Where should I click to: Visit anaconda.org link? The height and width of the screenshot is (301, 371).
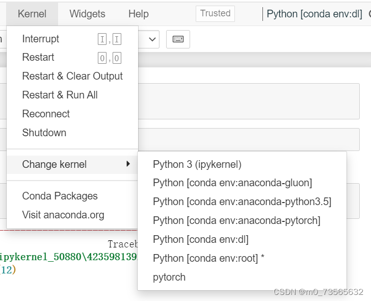click(x=63, y=215)
